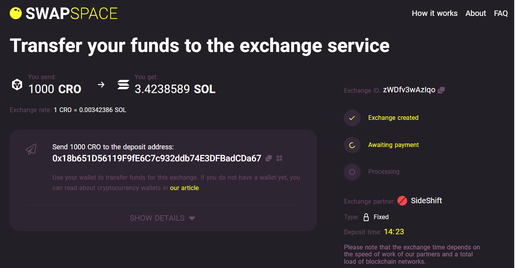
Task: Click the SwapSpace logo
Action: pyautogui.click(x=64, y=14)
